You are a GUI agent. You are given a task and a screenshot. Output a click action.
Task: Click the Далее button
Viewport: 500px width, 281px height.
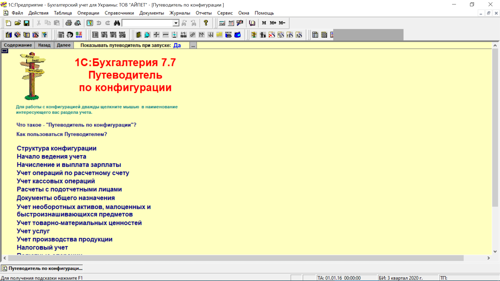64,45
